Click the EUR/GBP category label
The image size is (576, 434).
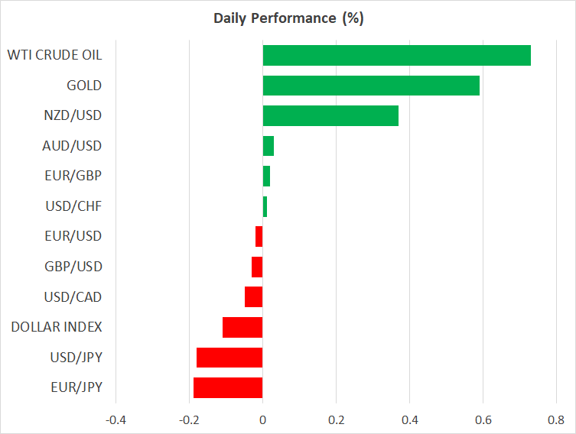tap(75, 176)
